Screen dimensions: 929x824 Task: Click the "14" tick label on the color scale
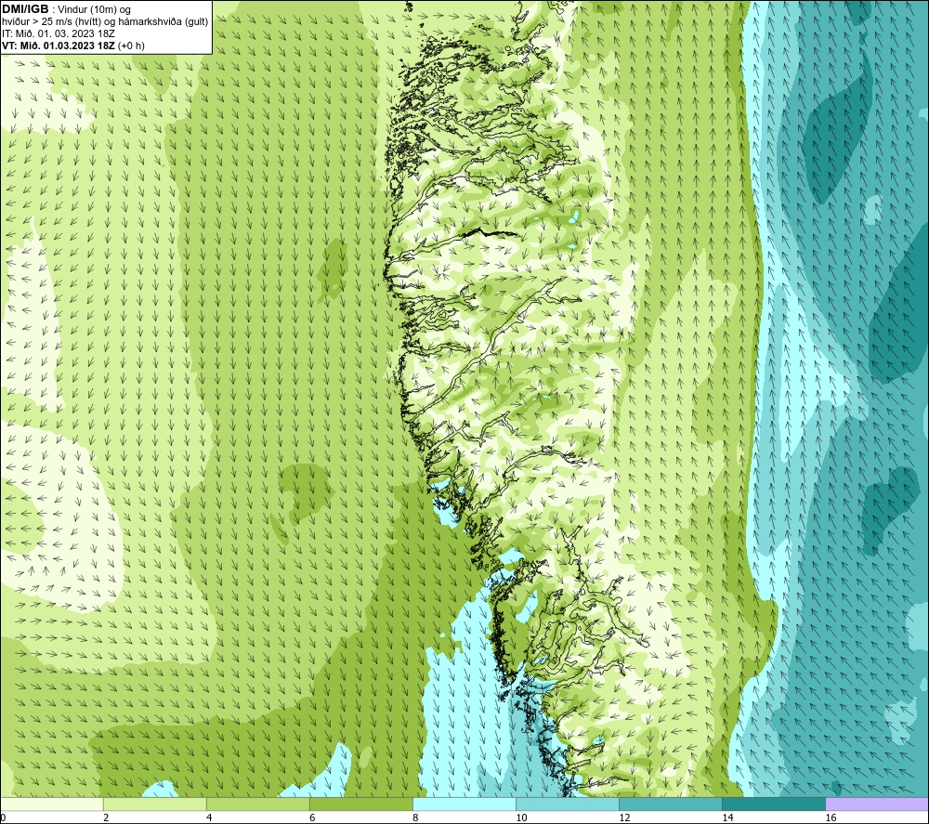pyautogui.click(x=727, y=818)
